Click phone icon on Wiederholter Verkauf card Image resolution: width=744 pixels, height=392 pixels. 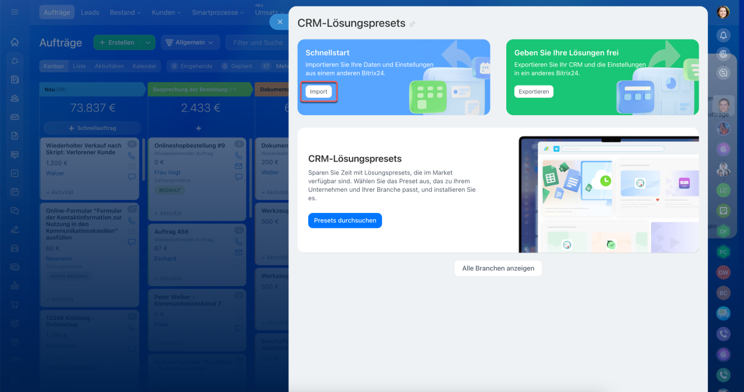tap(131, 156)
